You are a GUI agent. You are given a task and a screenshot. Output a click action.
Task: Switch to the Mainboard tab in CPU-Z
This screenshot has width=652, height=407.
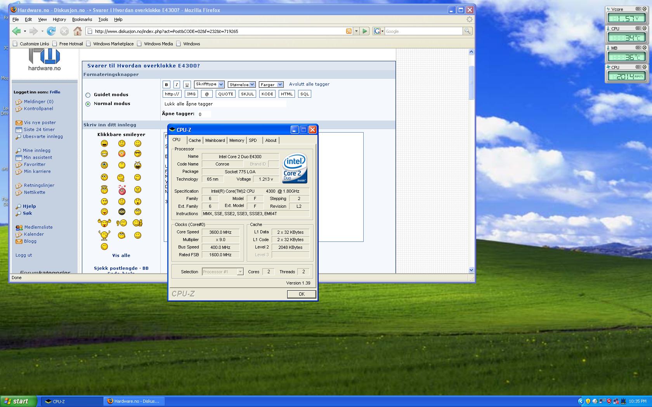(x=215, y=140)
